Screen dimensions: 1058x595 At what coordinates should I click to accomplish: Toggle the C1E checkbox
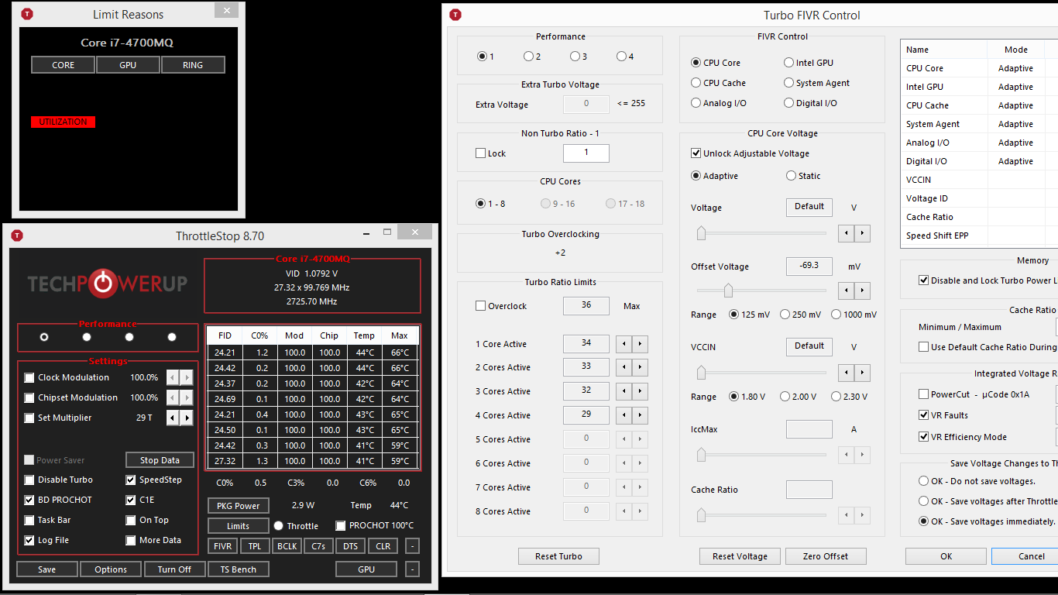click(131, 500)
